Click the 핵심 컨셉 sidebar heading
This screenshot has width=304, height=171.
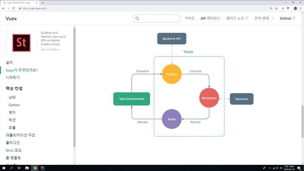coord(14,88)
